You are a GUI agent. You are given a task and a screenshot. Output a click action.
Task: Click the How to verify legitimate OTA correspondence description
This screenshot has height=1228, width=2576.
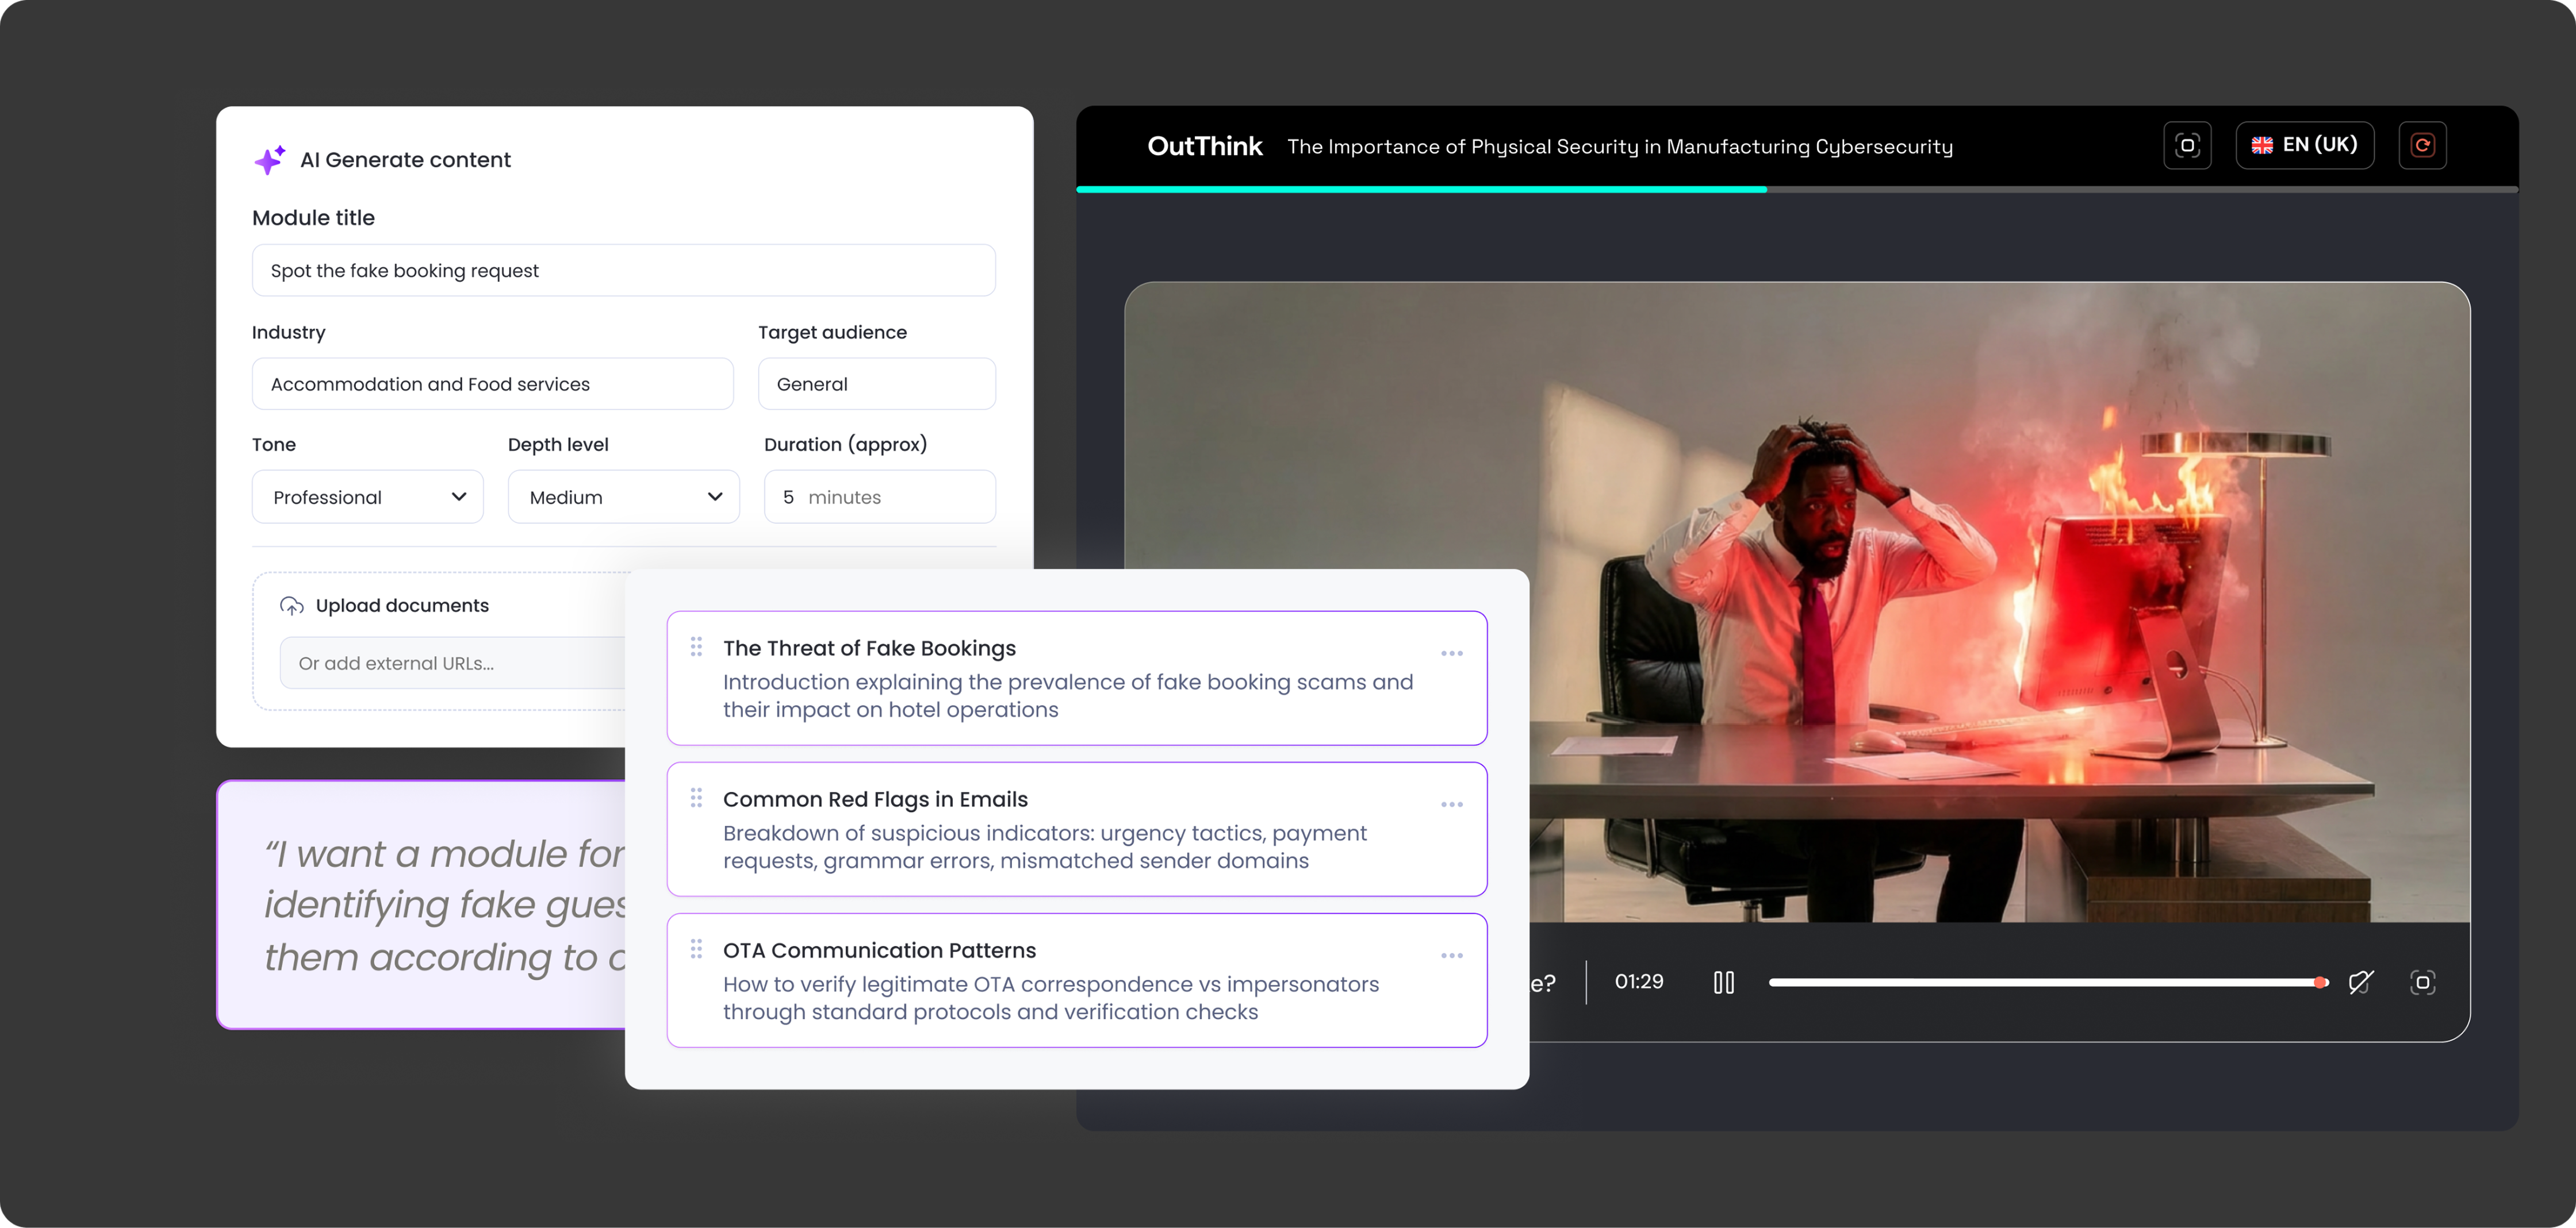click(1051, 997)
